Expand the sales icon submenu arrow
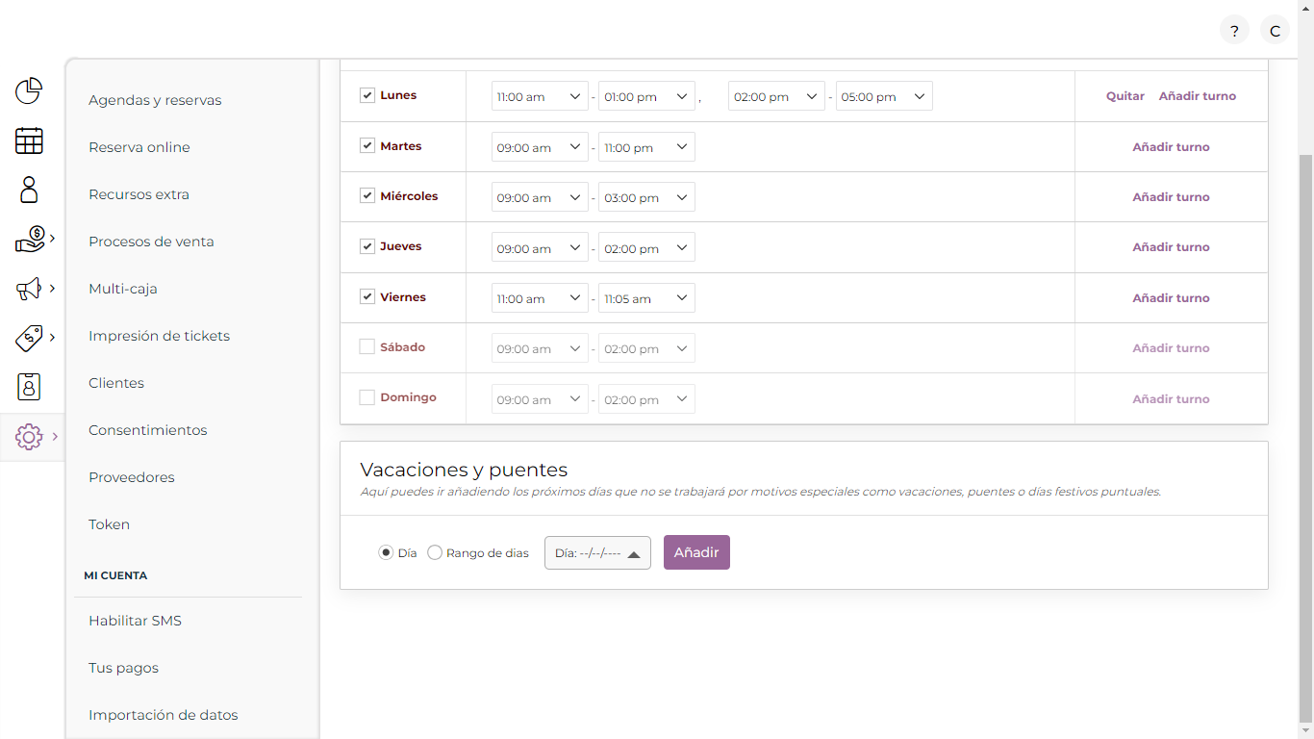The height and width of the screenshot is (739, 1314). pos(52,239)
